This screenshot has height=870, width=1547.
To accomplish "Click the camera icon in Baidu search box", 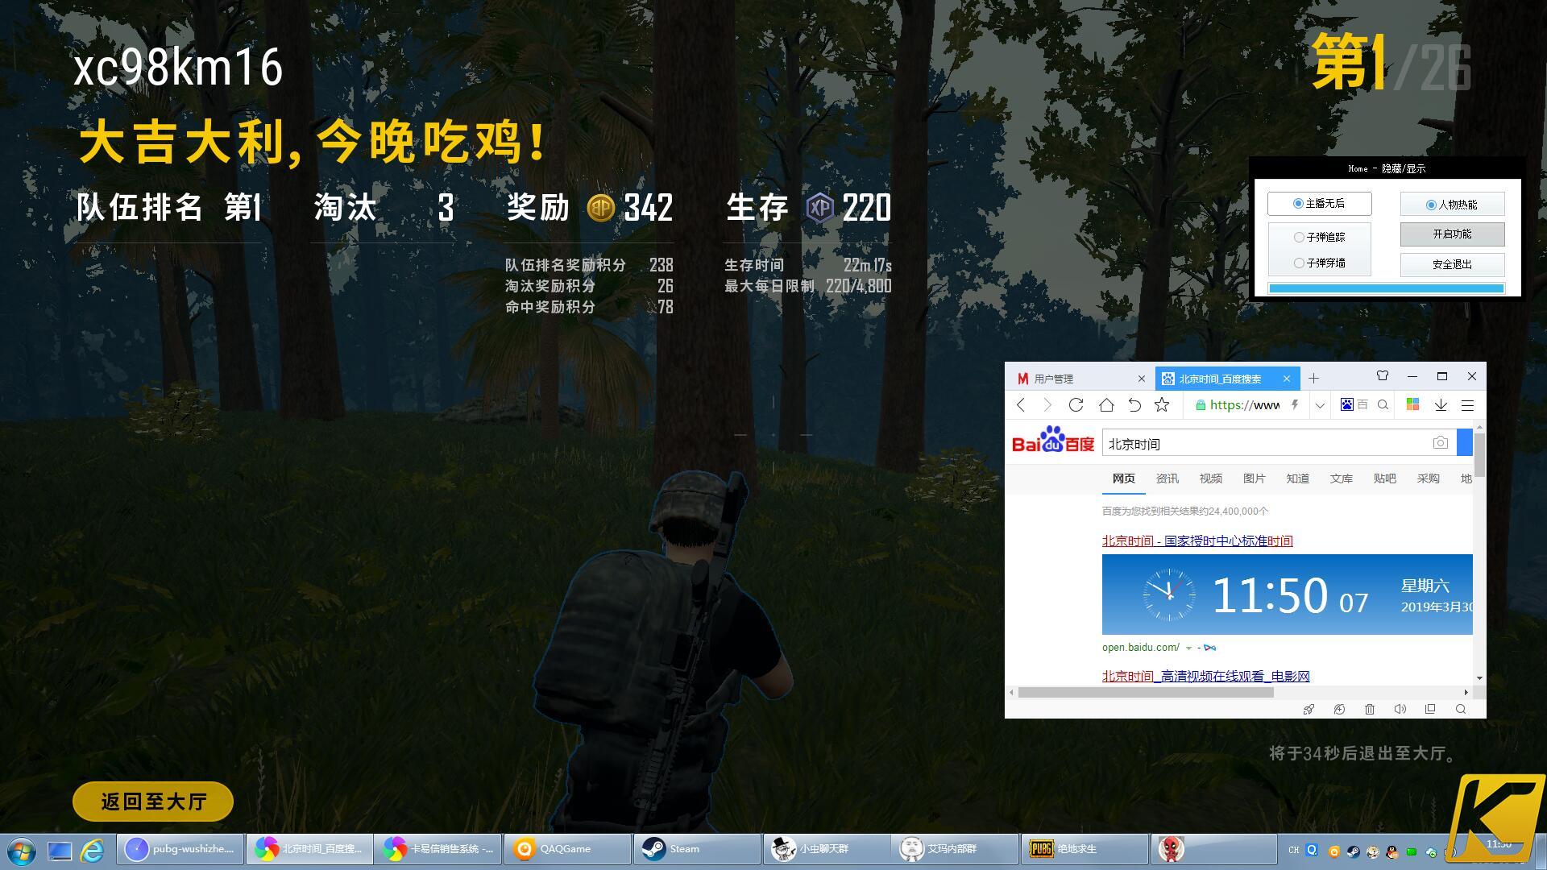I will pyautogui.click(x=1441, y=443).
